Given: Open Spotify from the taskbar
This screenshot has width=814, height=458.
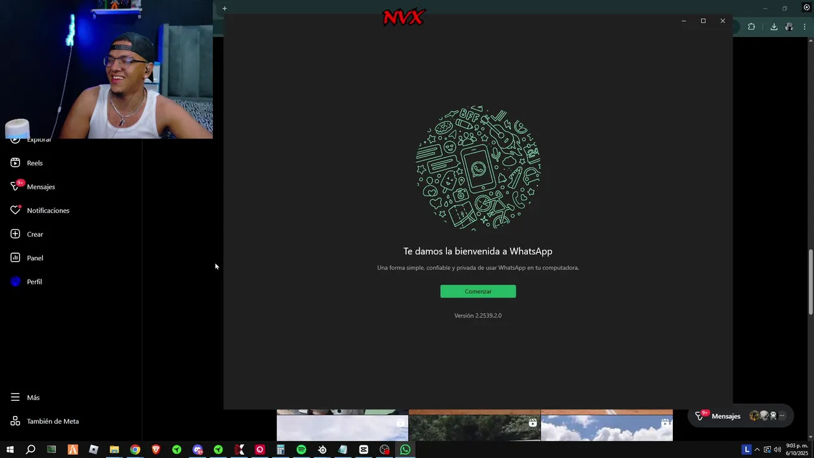Looking at the screenshot, I should [x=301, y=450].
